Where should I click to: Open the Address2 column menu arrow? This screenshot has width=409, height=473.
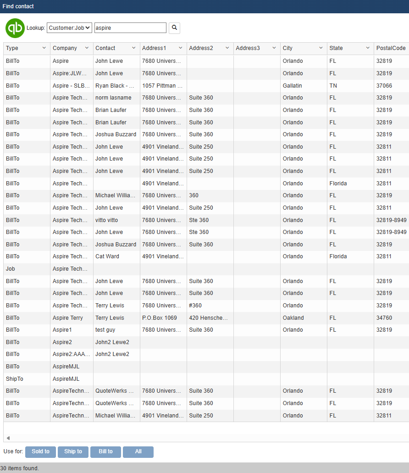tap(227, 48)
